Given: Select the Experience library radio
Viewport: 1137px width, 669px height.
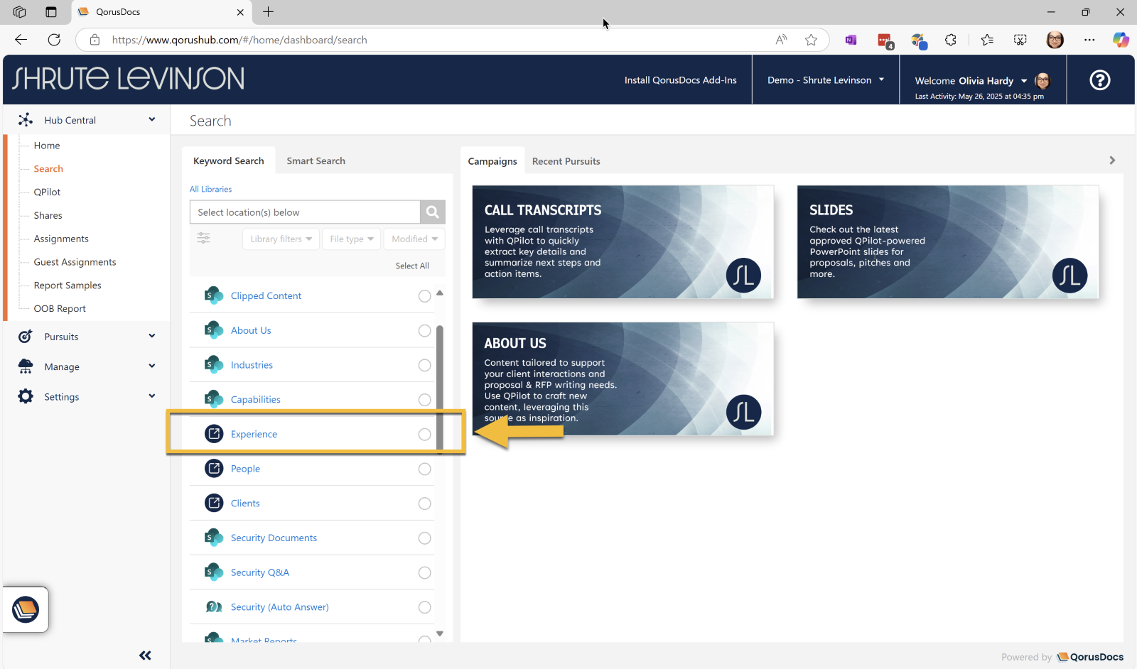Looking at the screenshot, I should [x=424, y=435].
